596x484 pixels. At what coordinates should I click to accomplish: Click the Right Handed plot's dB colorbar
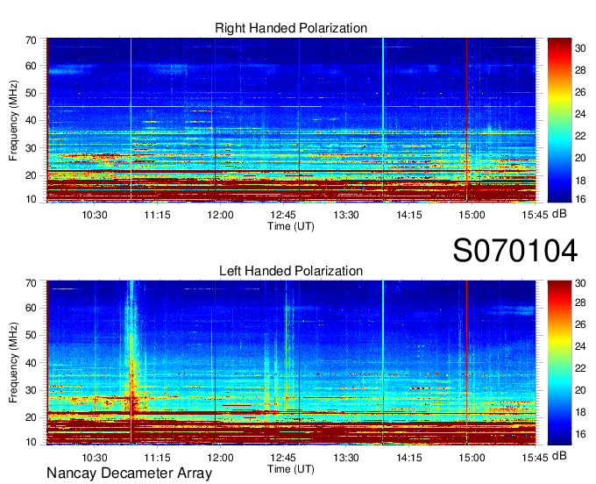point(559,120)
